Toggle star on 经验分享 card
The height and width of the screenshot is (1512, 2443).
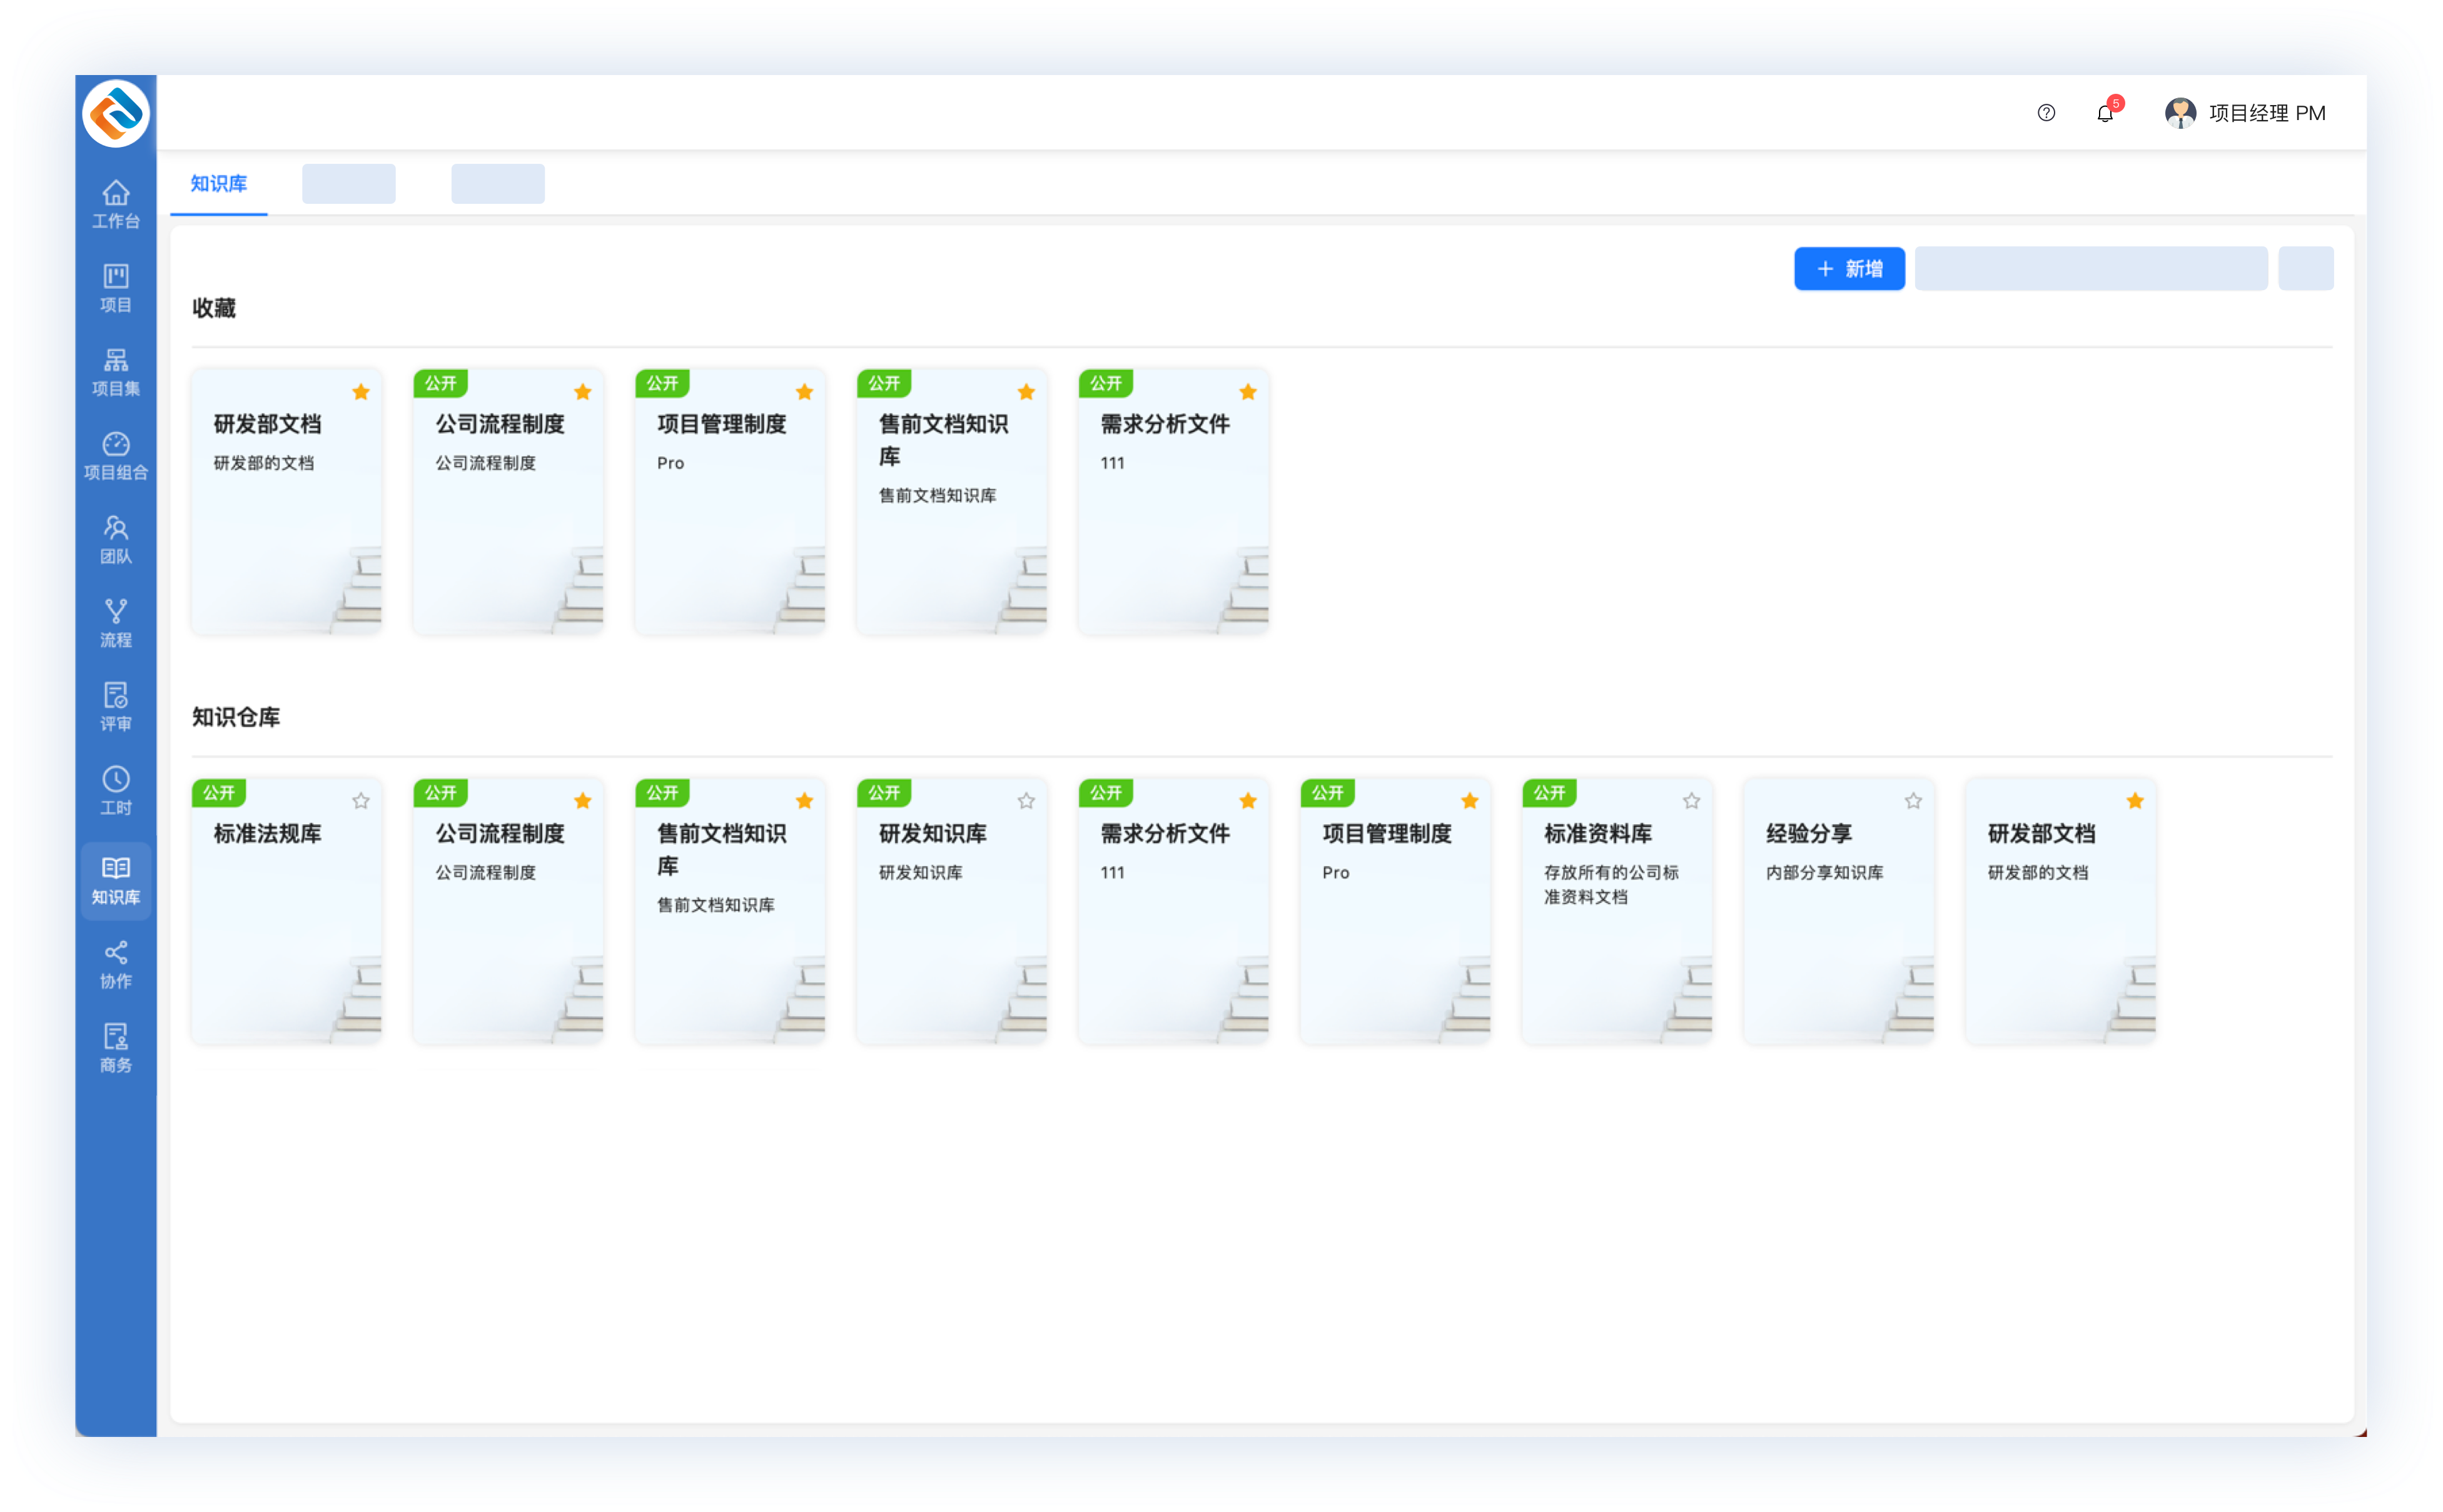pyautogui.click(x=1913, y=801)
